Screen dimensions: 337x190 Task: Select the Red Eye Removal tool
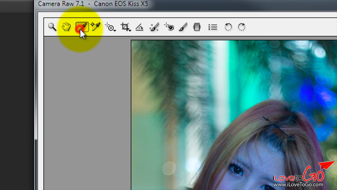coord(169,27)
